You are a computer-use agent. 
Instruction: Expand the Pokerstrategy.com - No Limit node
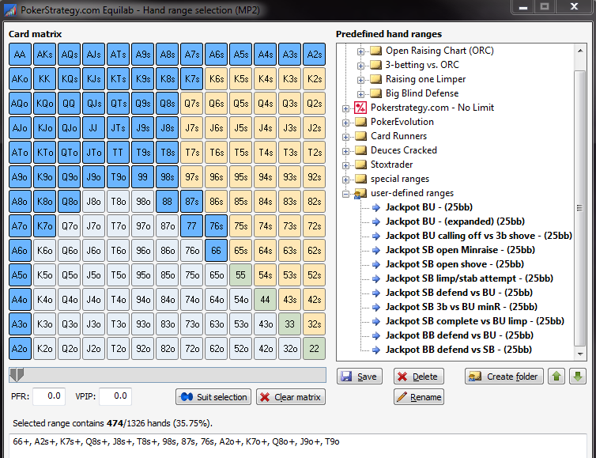click(x=345, y=108)
